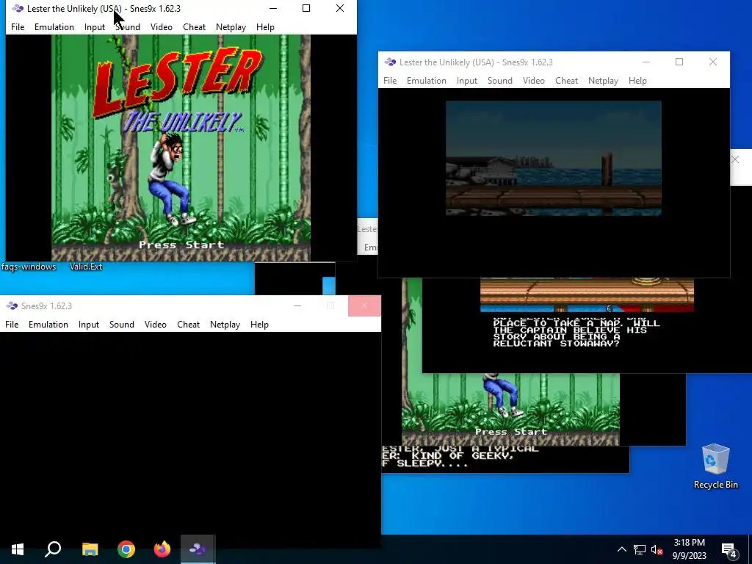The height and width of the screenshot is (564, 752).
Task: Open Video menu in bottom Snes9x 1.62.3 window
Action: click(156, 324)
